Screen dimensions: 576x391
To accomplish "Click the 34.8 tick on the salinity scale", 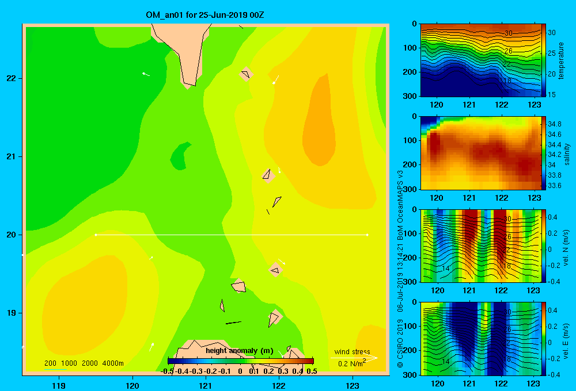I will 554,124.
